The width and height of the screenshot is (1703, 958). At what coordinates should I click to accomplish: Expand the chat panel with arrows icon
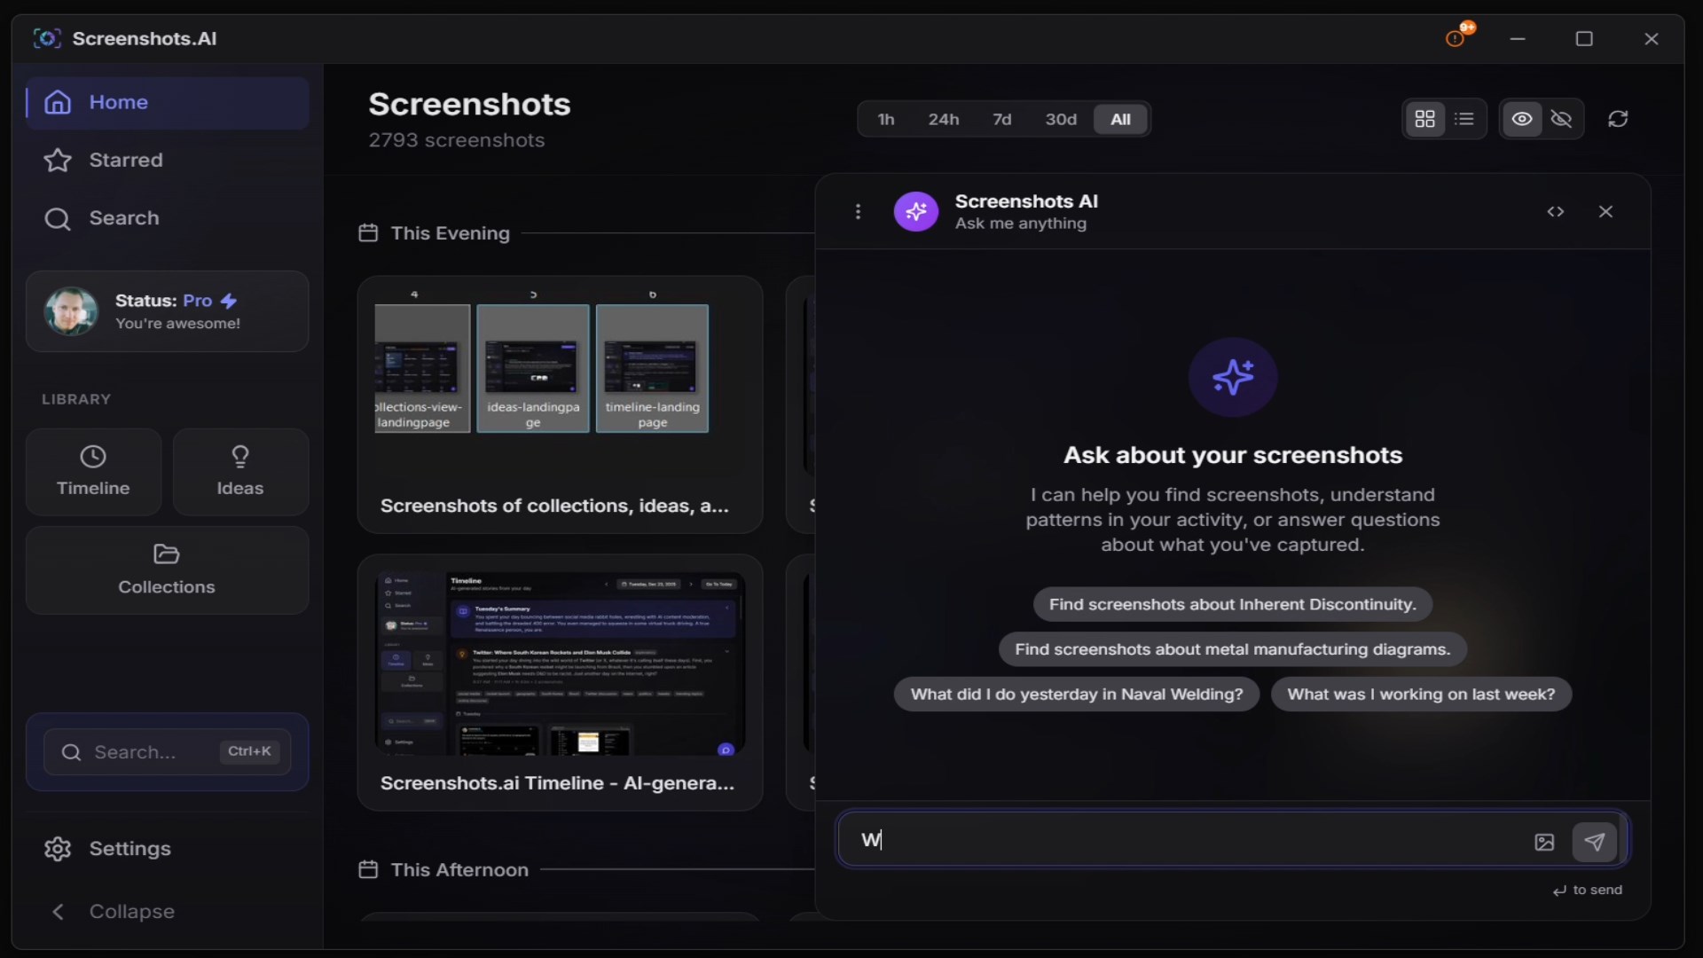pos(1556,212)
